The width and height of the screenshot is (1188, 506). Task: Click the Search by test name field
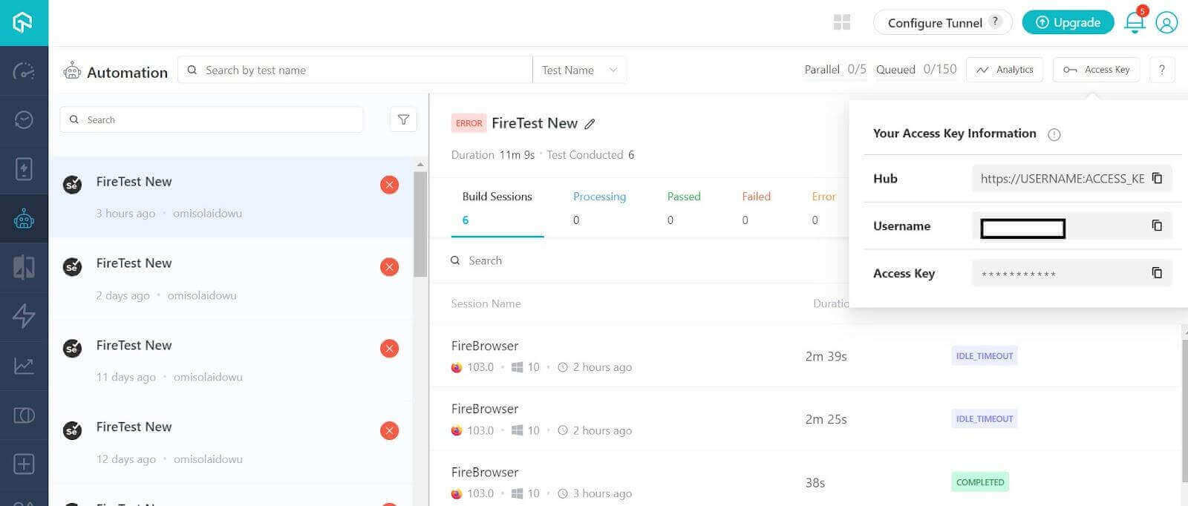tap(355, 70)
